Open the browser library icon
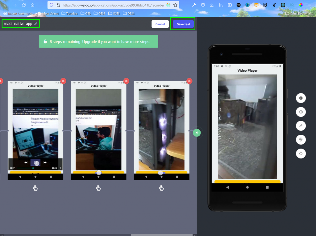The height and width of the screenshot is (236, 316). click(x=221, y=5)
